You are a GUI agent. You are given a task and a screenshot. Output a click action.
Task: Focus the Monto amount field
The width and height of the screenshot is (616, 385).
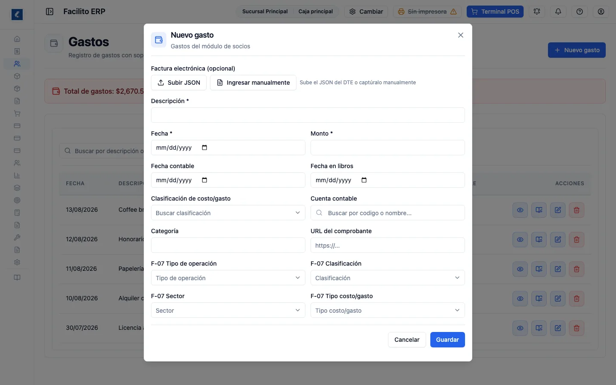pos(388,148)
